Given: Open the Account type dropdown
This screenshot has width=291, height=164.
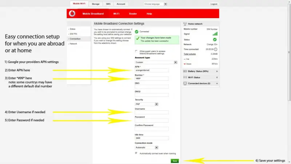Looking at the screenshot, I should (156, 62).
